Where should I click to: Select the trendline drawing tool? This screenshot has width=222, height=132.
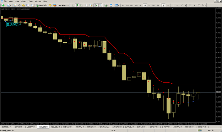182,5
